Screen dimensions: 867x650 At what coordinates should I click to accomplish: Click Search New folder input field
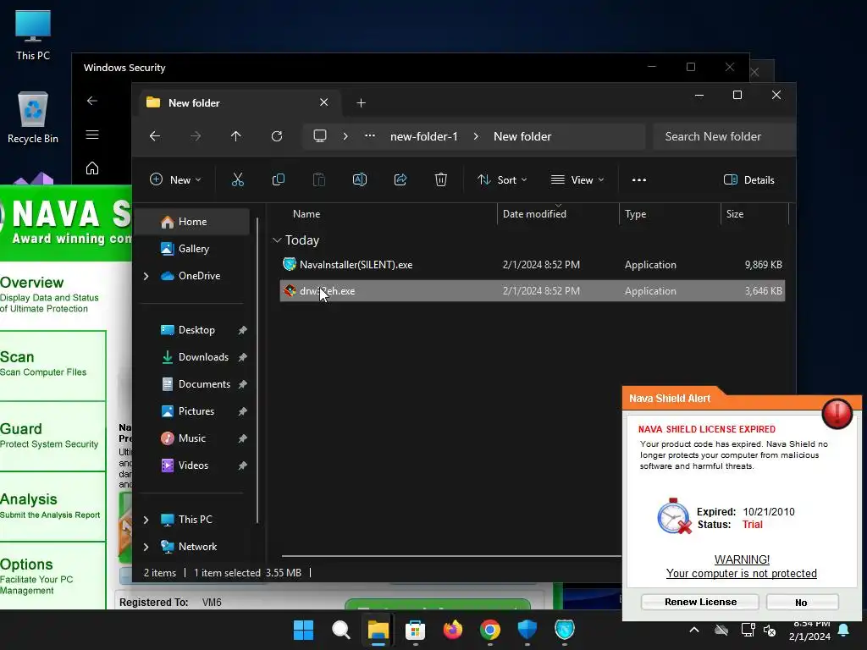tap(725, 136)
